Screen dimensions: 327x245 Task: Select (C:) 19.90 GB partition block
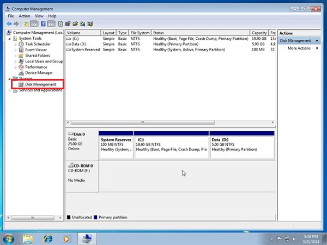click(171, 145)
